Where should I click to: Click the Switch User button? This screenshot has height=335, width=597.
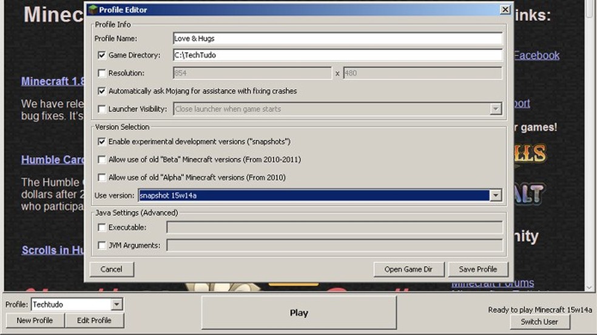click(539, 322)
